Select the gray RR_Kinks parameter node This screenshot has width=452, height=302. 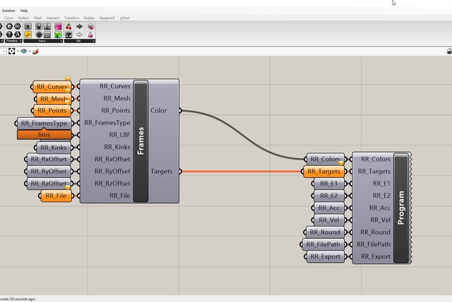click(54, 147)
